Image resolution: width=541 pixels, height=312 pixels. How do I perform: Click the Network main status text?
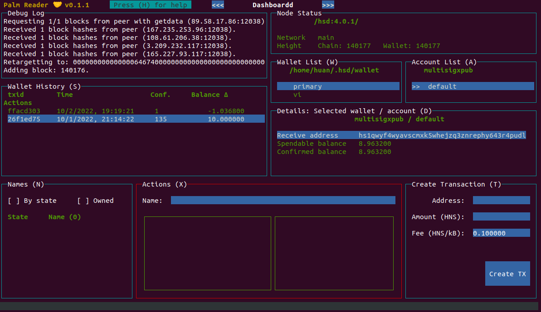click(x=305, y=38)
